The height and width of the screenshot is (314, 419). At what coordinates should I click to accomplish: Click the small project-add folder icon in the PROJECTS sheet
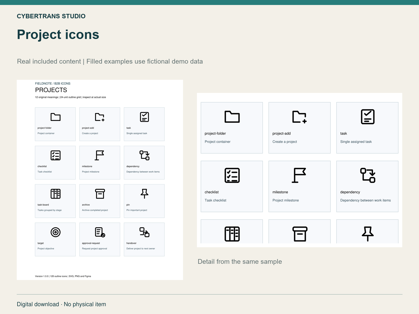[100, 117]
